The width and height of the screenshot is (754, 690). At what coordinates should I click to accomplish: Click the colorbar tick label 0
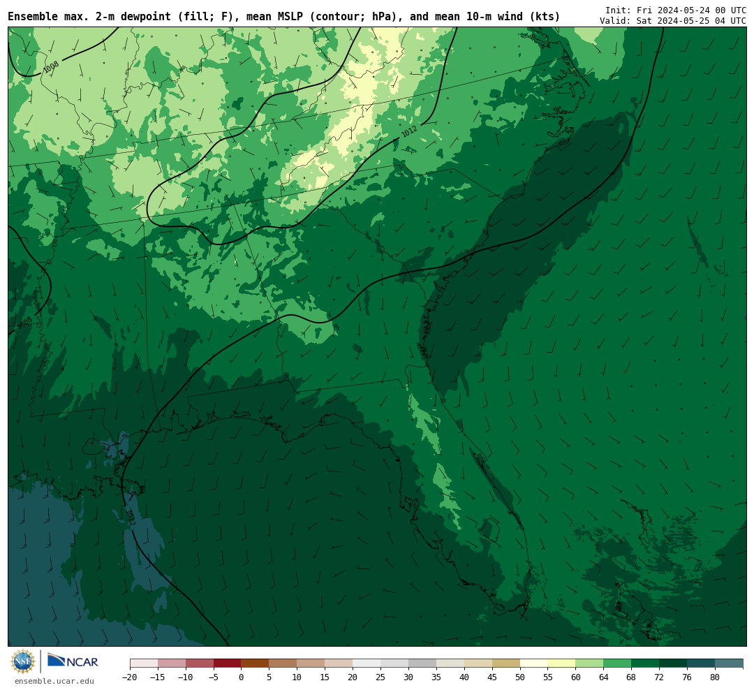pyautogui.click(x=242, y=677)
